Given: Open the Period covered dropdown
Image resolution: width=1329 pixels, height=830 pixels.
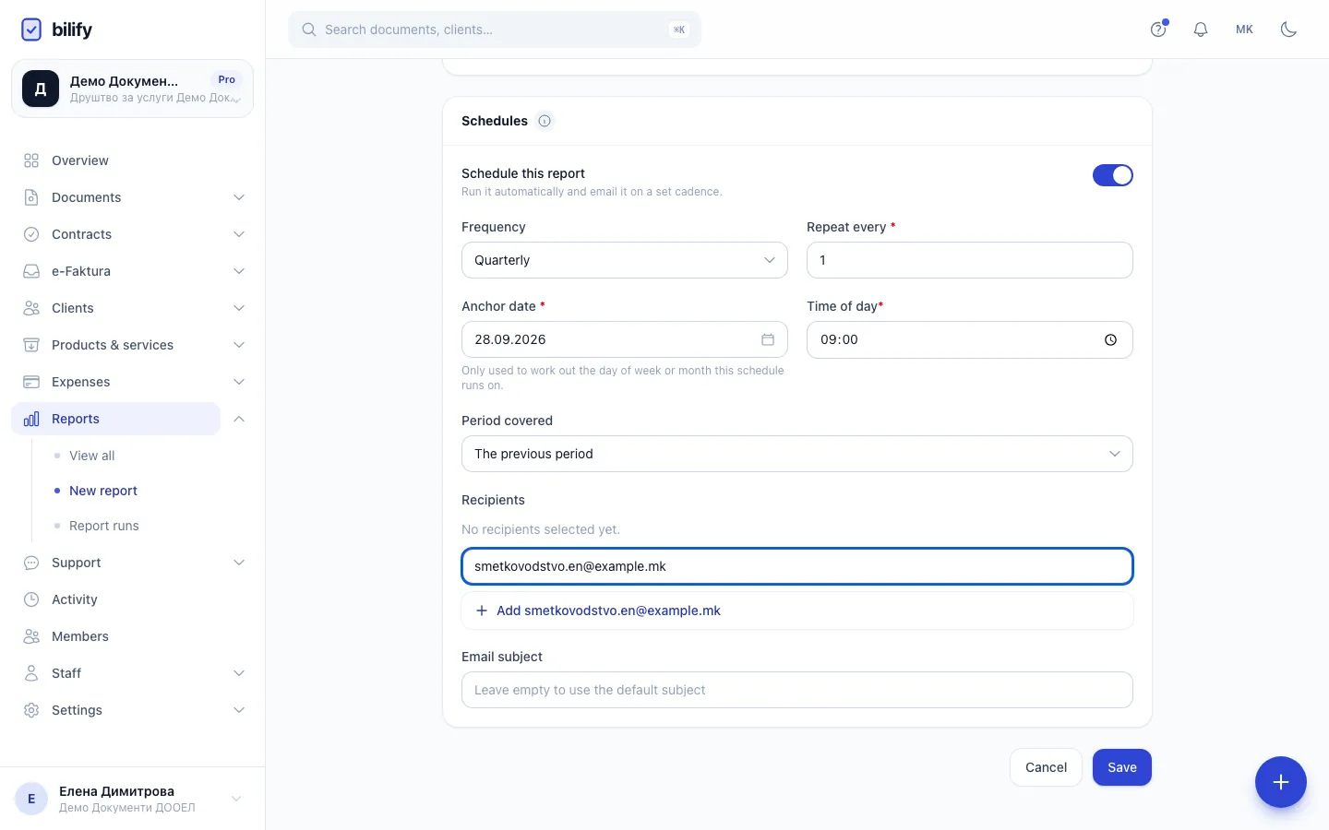Looking at the screenshot, I should (797, 454).
